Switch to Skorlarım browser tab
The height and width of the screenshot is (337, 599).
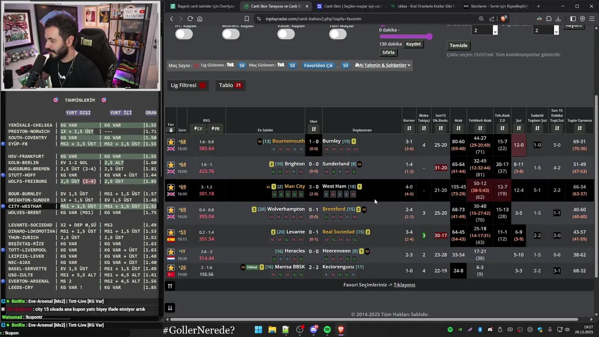(x=496, y=6)
